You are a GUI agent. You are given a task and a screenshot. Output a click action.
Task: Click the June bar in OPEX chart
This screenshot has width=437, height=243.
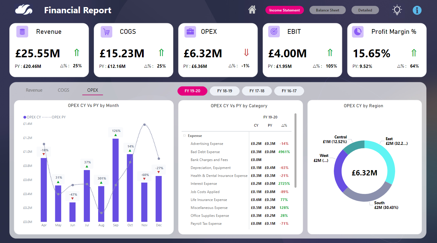[x=73, y=212]
